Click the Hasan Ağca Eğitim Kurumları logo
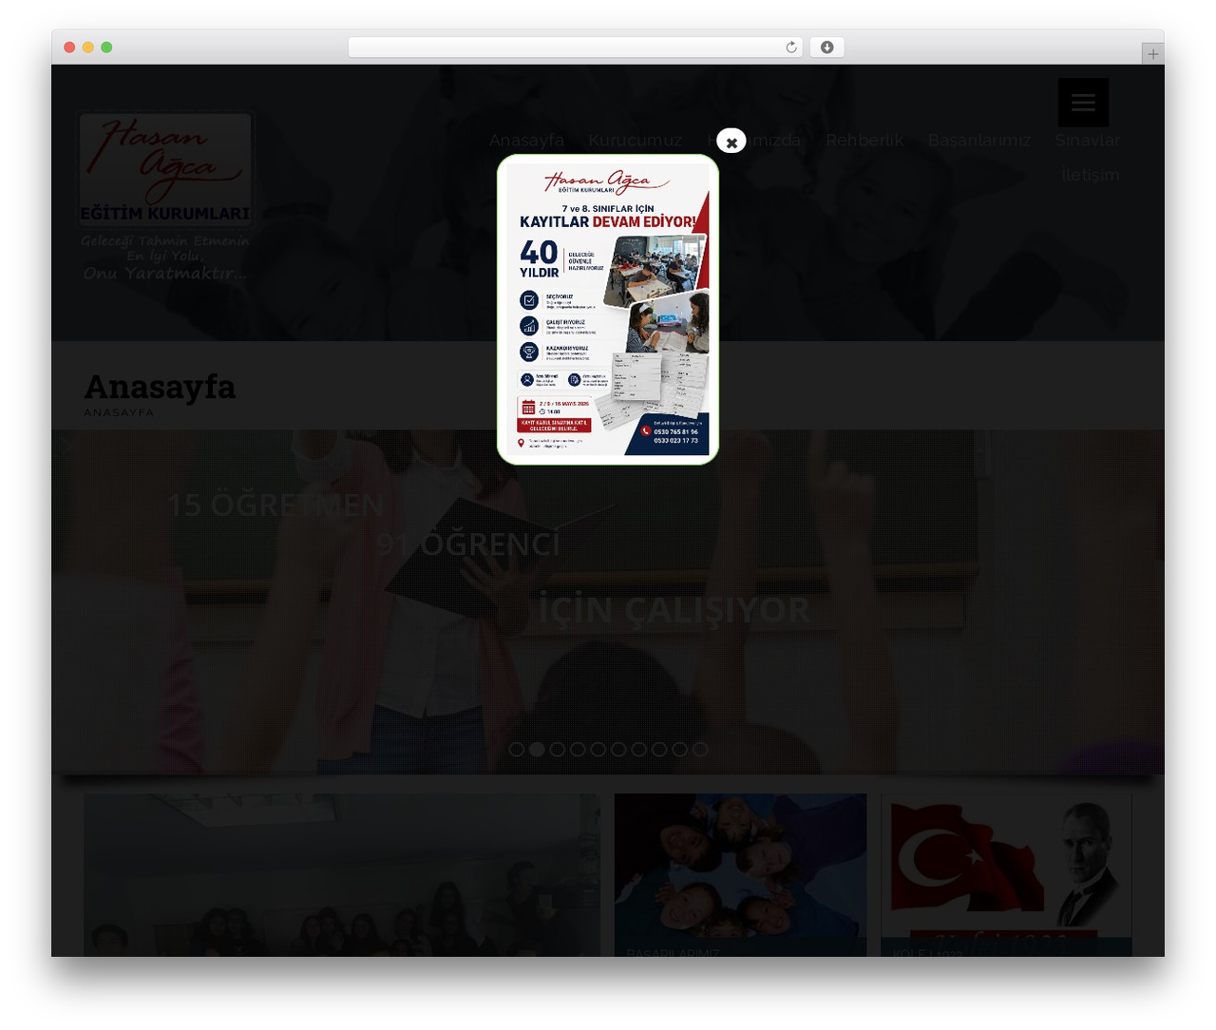Screen dimensions: 1216x1030 tap(165, 197)
